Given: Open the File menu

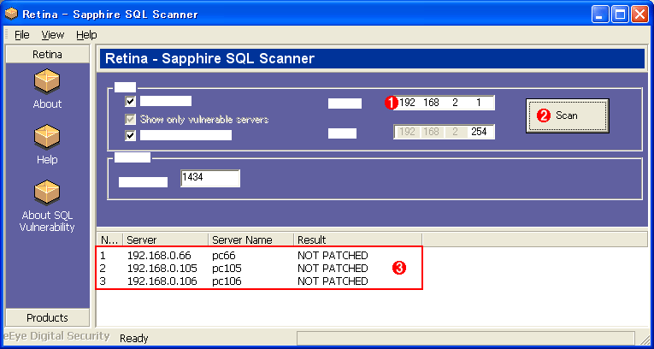Looking at the screenshot, I should click(21, 35).
